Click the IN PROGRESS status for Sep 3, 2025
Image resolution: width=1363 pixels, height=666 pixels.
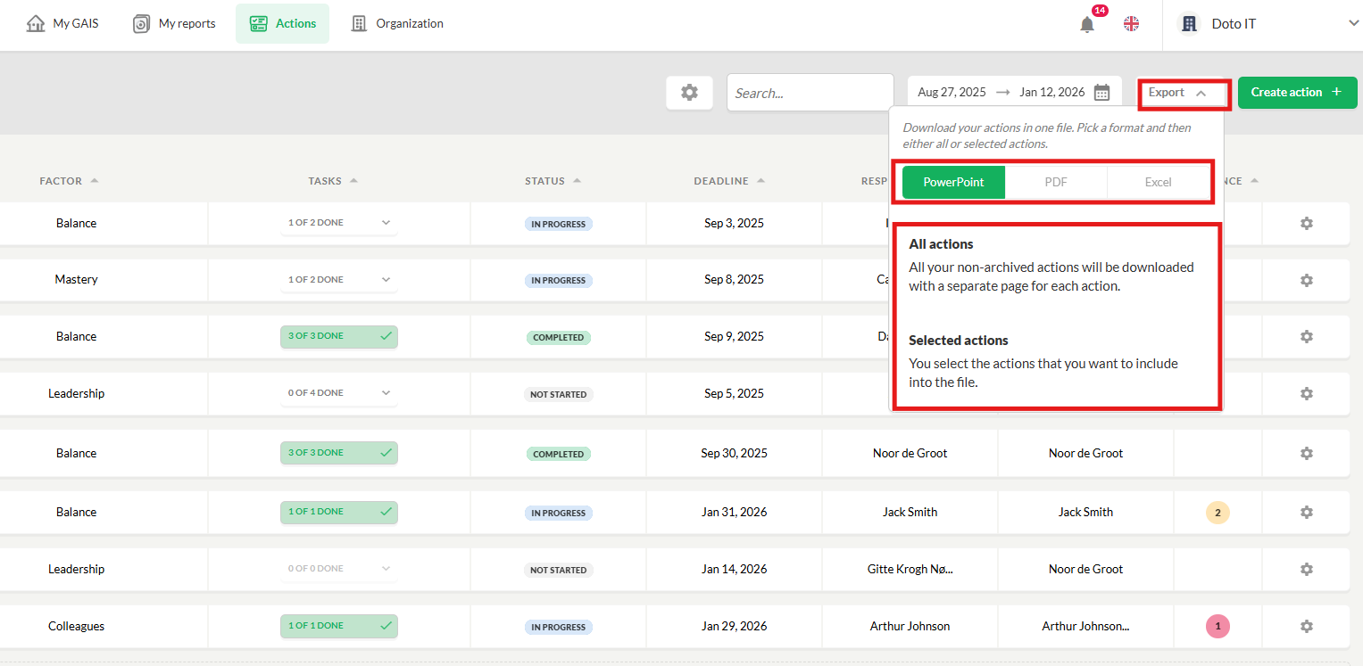tap(559, 224)
